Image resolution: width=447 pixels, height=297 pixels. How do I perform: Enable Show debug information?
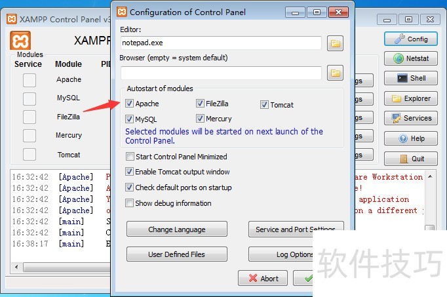pyautogui.click(x=129, y=203)
